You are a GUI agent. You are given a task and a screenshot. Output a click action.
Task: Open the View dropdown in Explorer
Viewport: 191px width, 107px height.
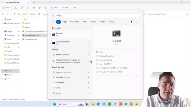[65, 8]
